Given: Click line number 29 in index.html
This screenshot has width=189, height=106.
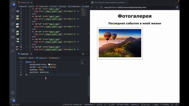Looking at the screenshot, I should pyautogui.click(x=21, y=47).
